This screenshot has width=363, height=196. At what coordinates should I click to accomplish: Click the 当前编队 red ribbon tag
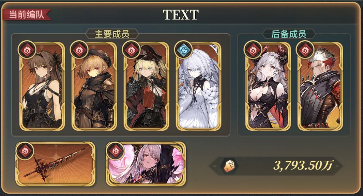26,15
